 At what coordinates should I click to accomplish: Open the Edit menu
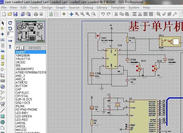pyautogui.click(x=23, y=8)
